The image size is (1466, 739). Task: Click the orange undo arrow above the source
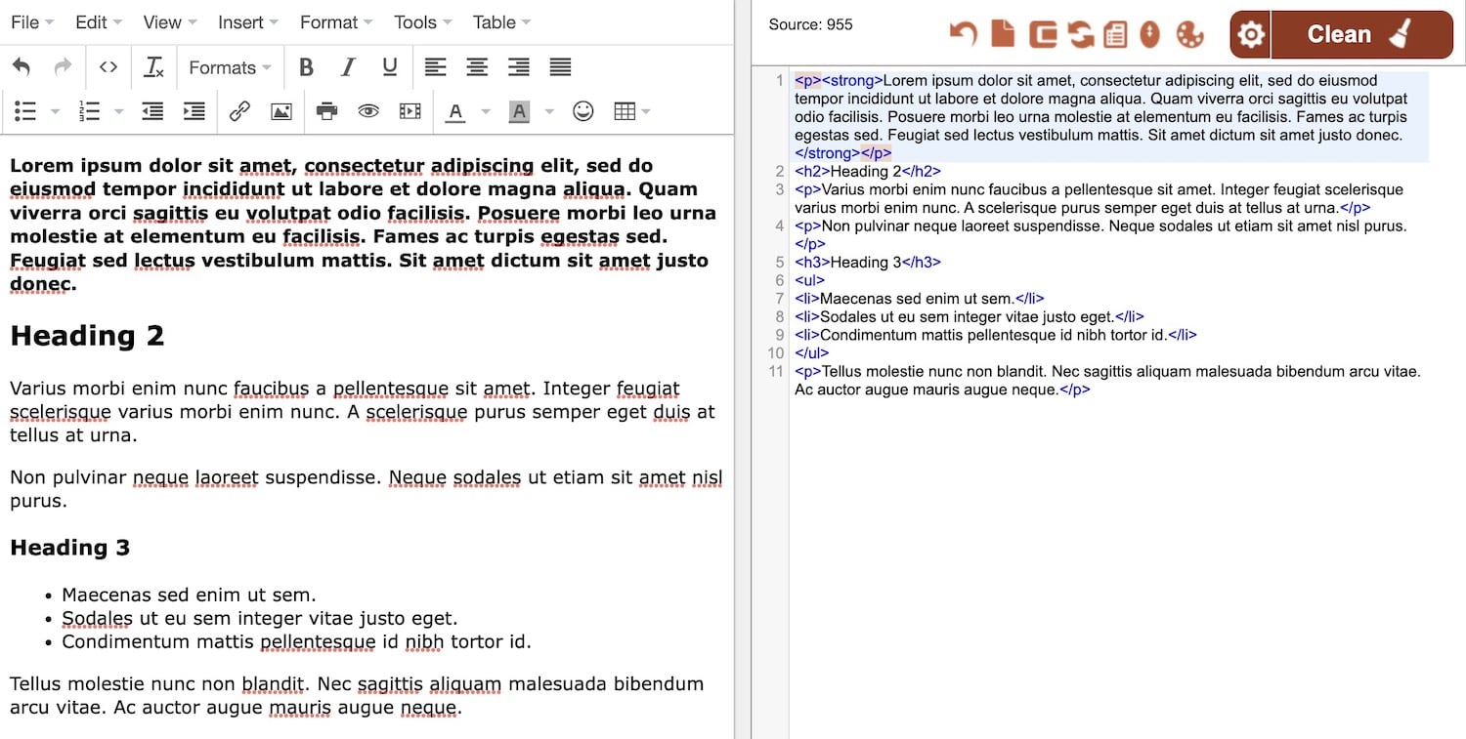point(964,34)
